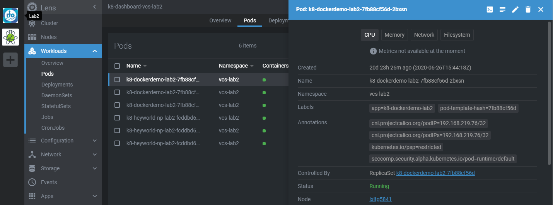Screen dimensions: 553x205
Task: Click label app=k8-dockerdemo-lab2
Action: 402,108
